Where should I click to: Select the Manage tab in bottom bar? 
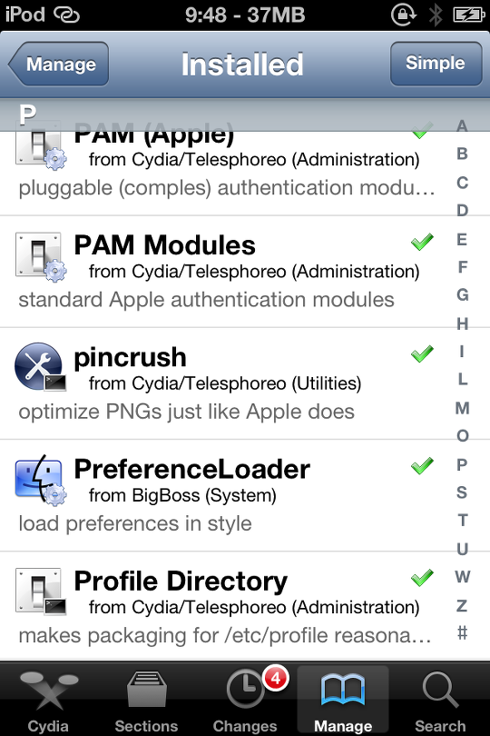point(343,700)
